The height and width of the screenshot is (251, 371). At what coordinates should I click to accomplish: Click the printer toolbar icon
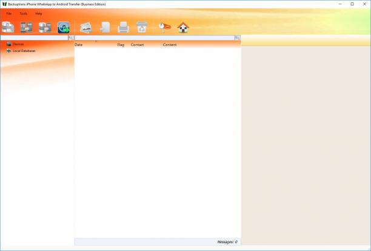click(123, 27)
